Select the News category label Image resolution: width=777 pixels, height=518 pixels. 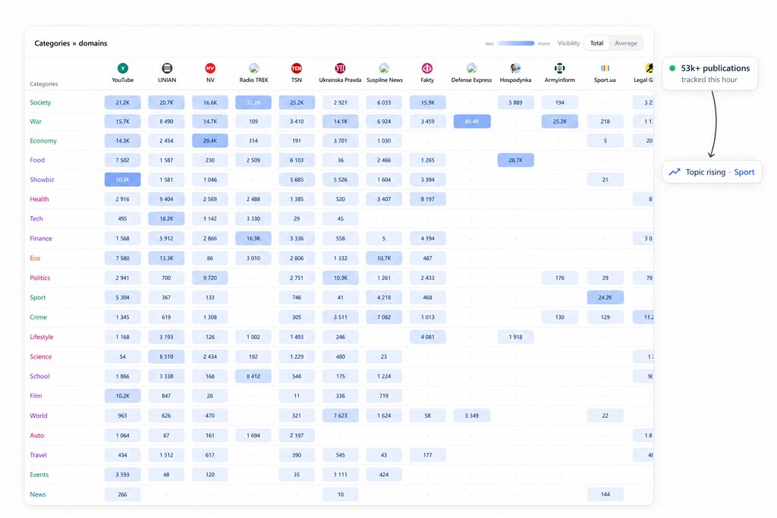38,494
